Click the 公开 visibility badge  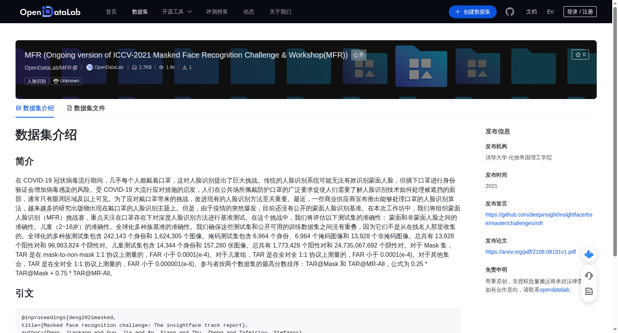tap(359, 55)
